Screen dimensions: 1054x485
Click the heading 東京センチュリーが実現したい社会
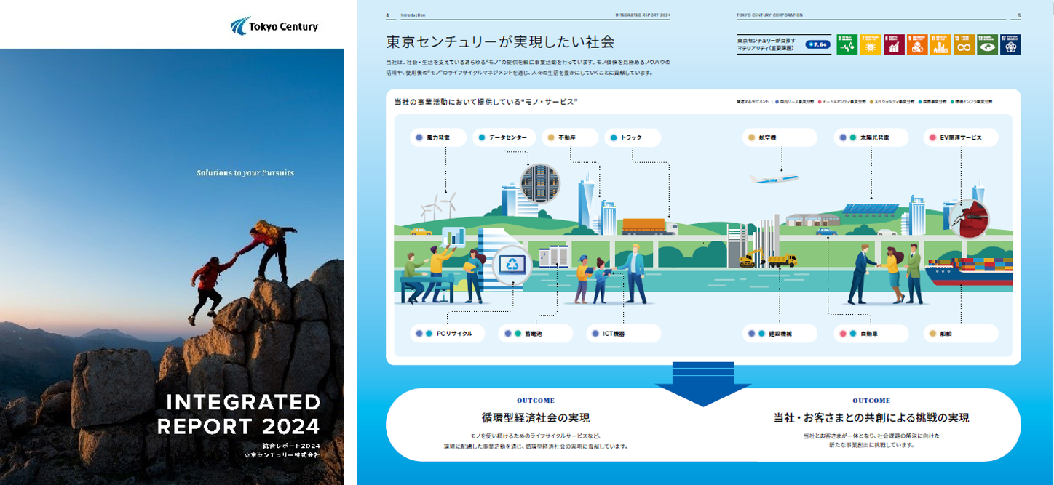(500, 41)
